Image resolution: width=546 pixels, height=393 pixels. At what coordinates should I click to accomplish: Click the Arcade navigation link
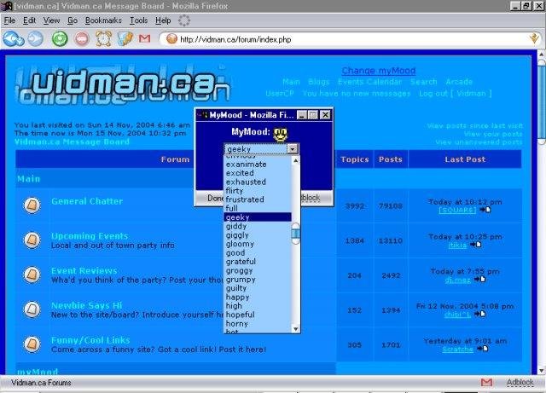[459, 82]
